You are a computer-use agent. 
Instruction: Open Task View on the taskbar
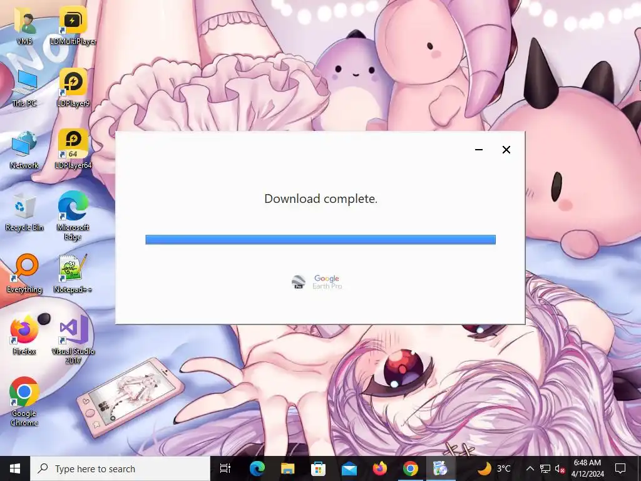click(x=225, y=468)
